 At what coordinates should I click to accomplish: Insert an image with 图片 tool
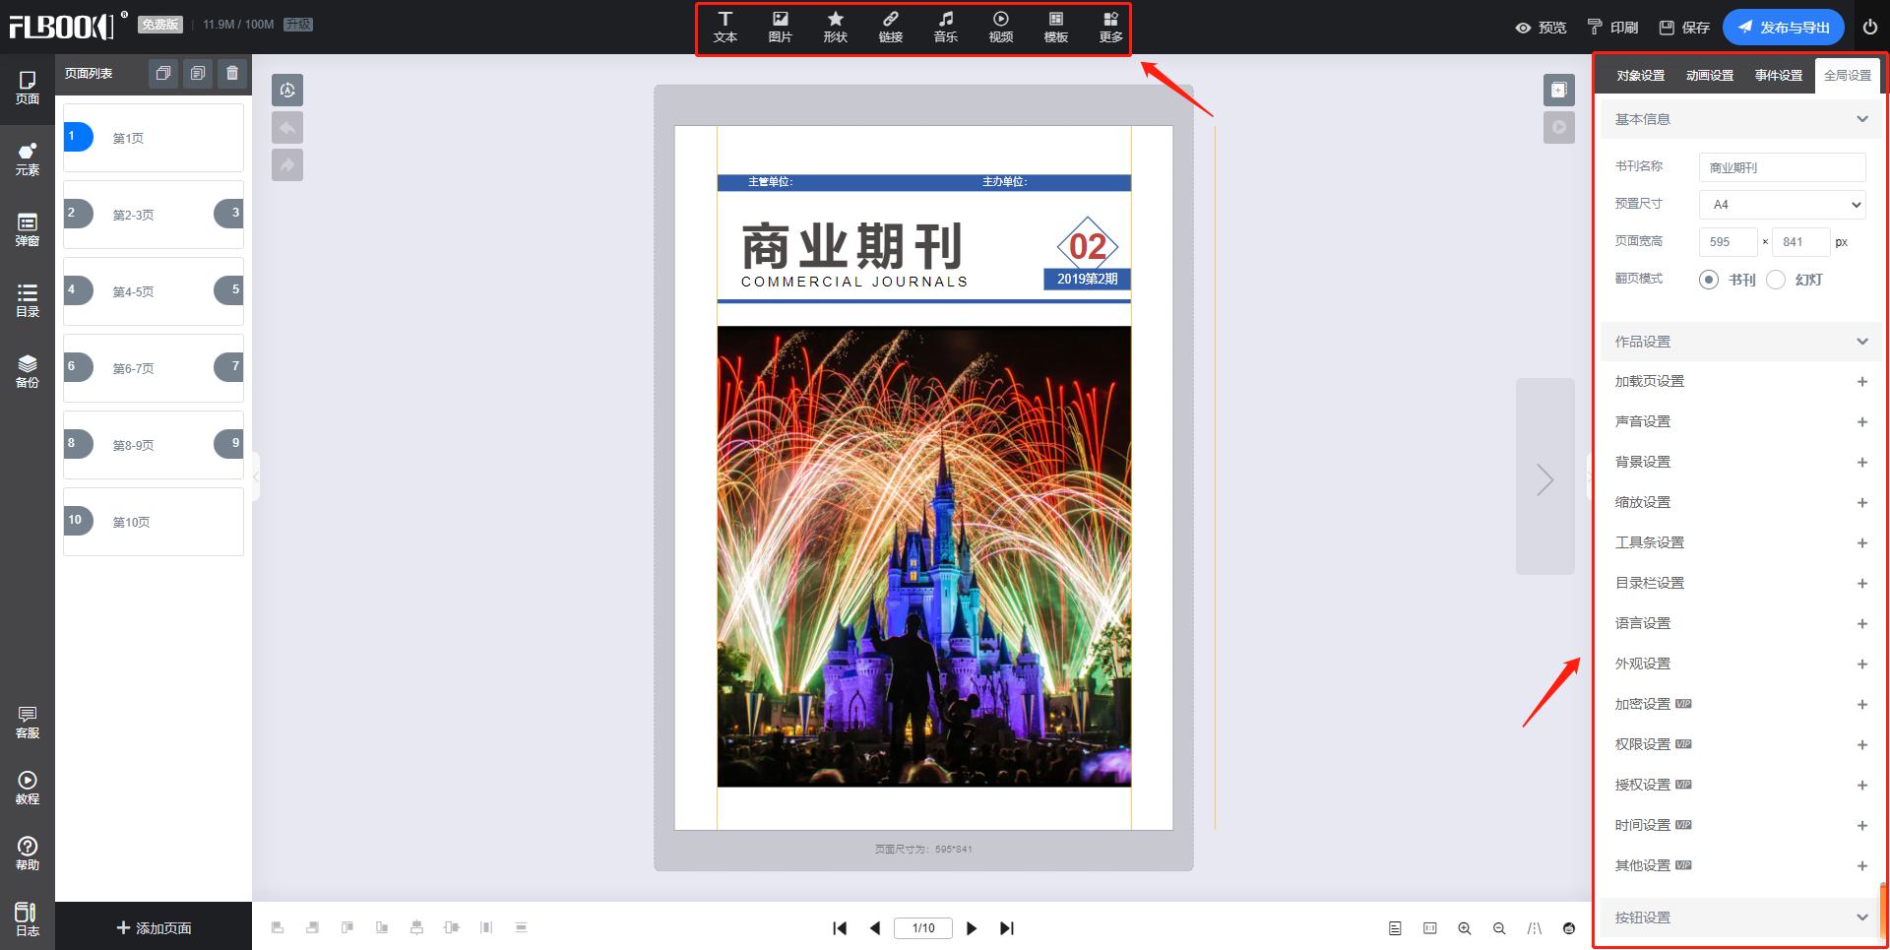781,28
